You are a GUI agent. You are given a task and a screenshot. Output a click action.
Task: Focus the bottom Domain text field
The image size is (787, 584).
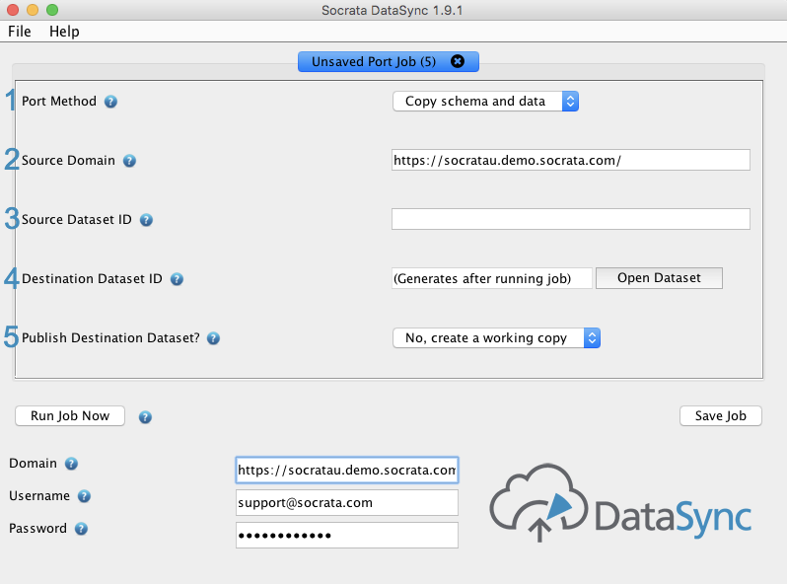pyautogui.click(x=347, y=470)
